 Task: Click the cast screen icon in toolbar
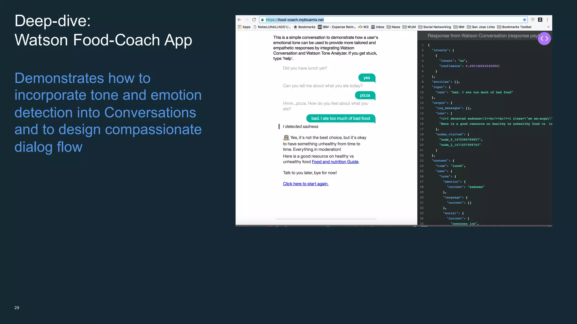[532, 20]
